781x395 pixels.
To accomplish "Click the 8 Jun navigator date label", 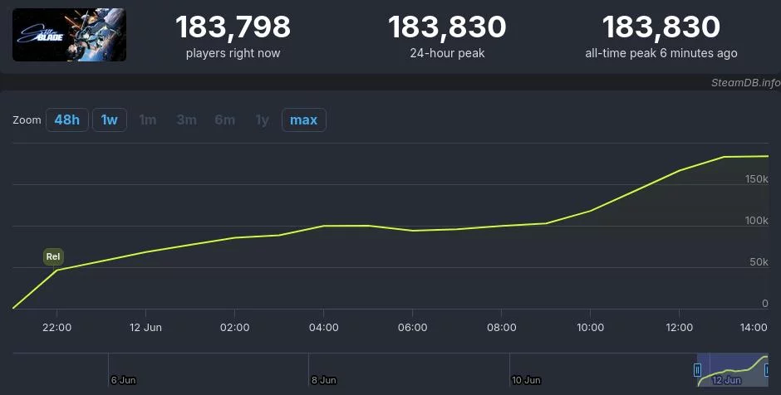I will click(324, 380).
